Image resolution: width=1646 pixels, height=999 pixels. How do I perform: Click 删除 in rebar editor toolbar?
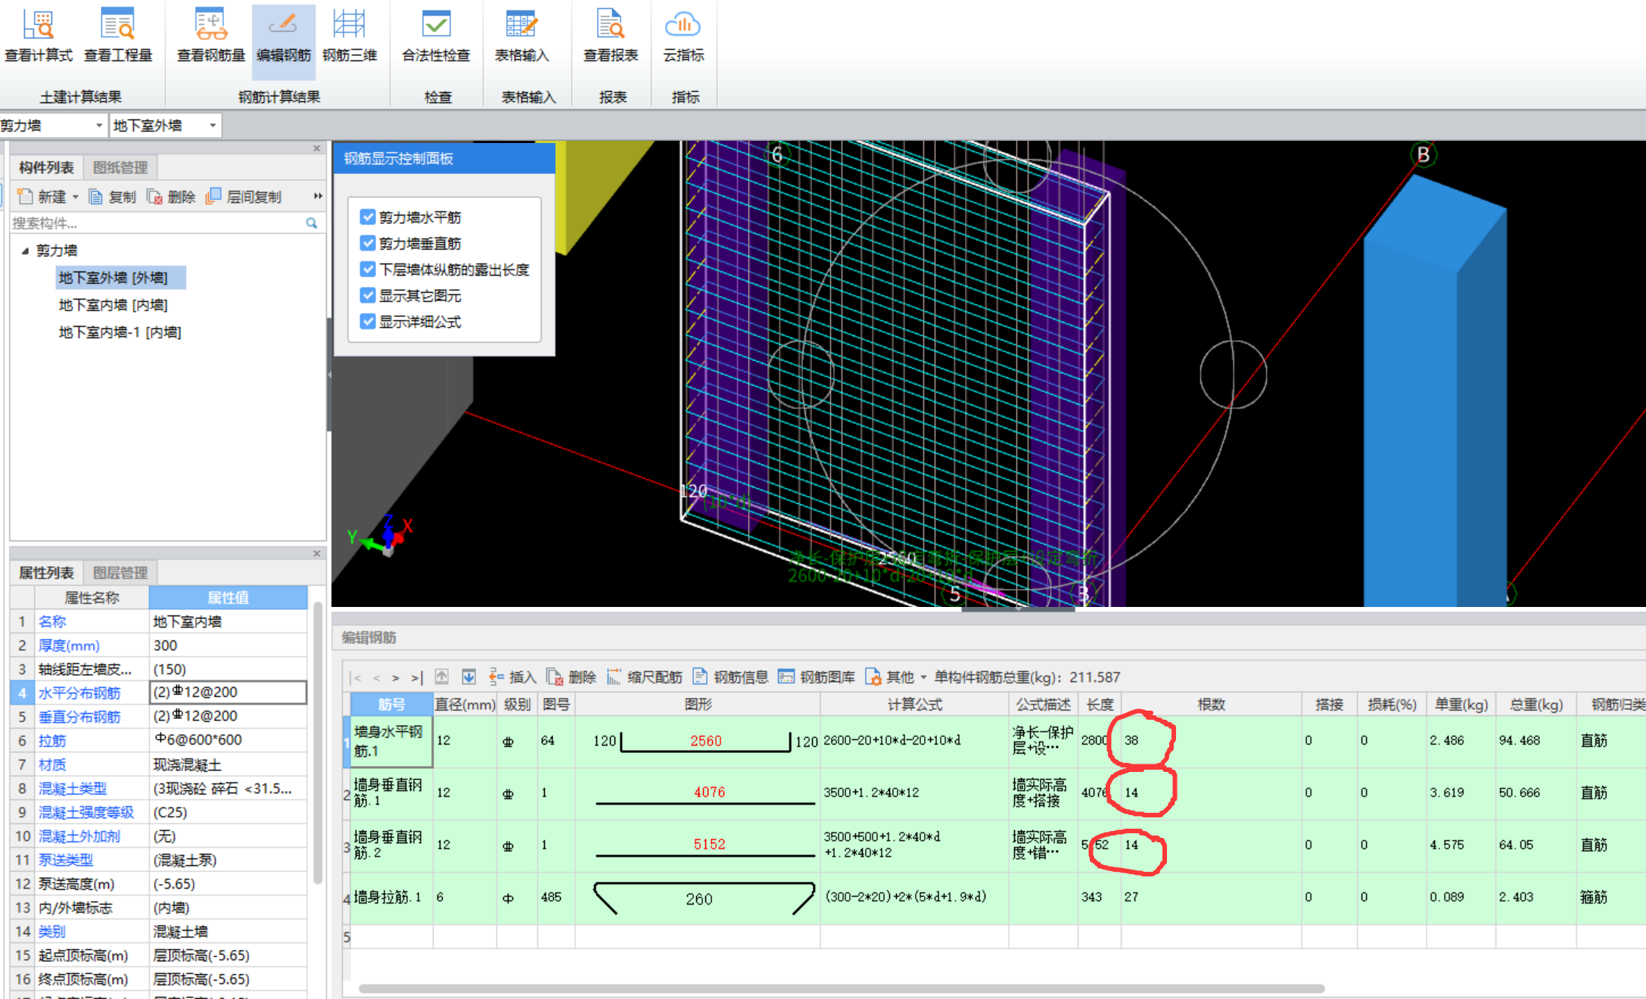pos(571,677)
